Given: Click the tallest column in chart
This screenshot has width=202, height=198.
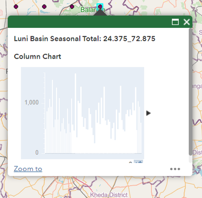Looking at the screenshot, I should [x=75, y=113].
